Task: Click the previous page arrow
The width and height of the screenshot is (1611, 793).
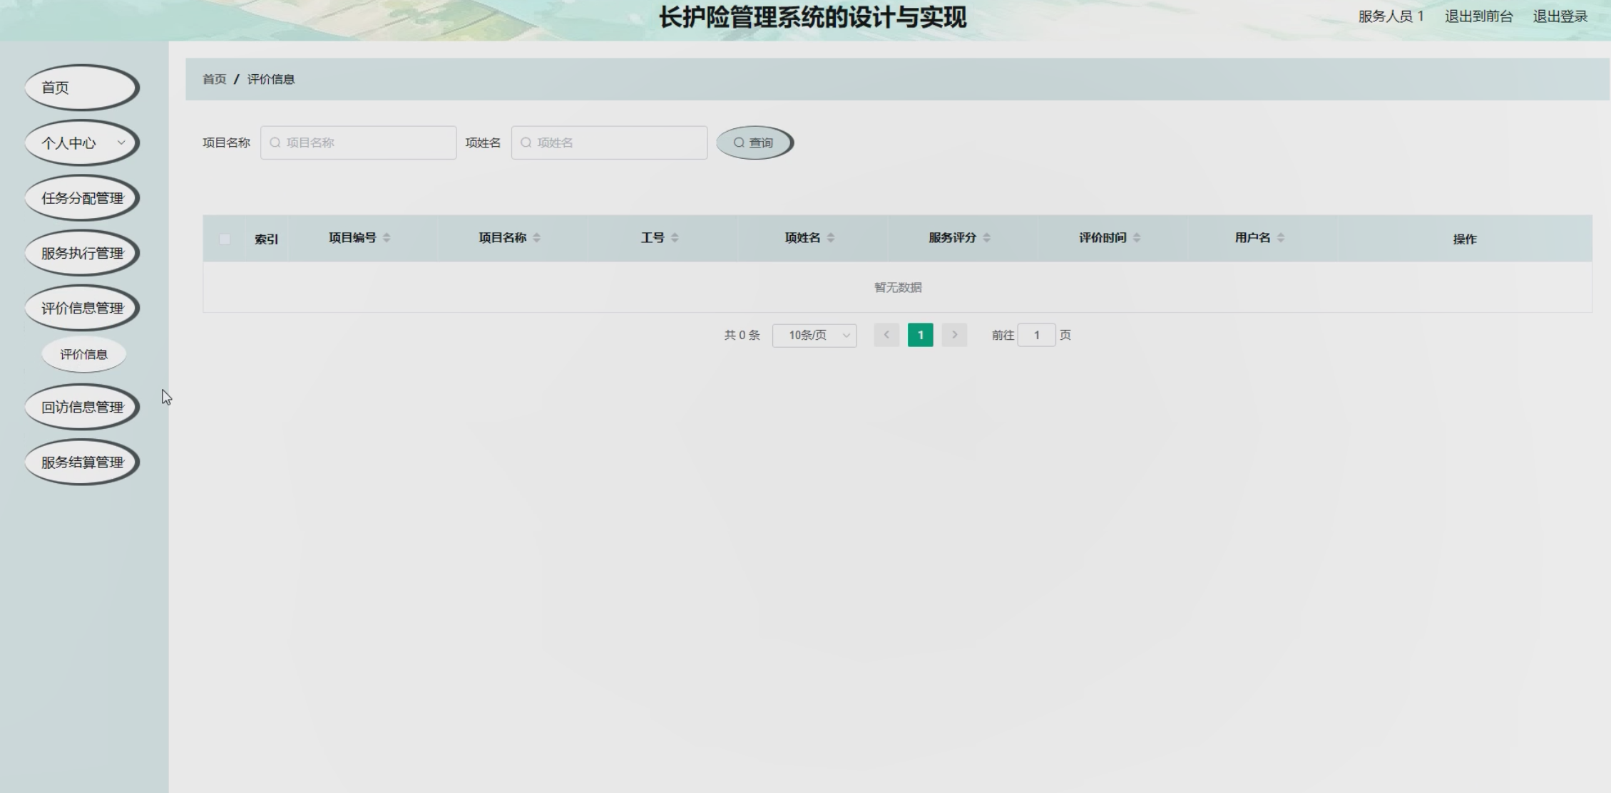Action: pyautogui.click(x=886, y=335)
